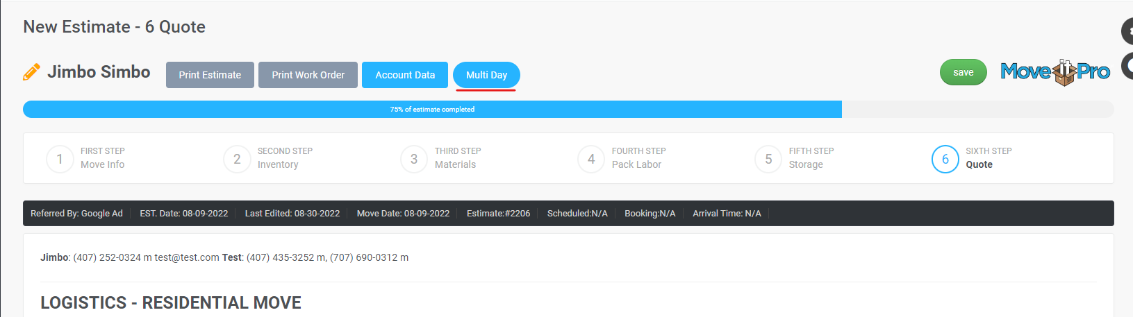Click the Multi Day button
The image size is (1133, 317).
(x=486, y=75)
